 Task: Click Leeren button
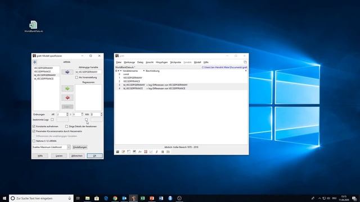tap(58, 156)
